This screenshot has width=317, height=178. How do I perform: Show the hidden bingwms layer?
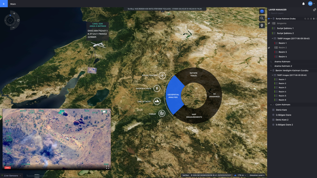click(x=269, y=23)
